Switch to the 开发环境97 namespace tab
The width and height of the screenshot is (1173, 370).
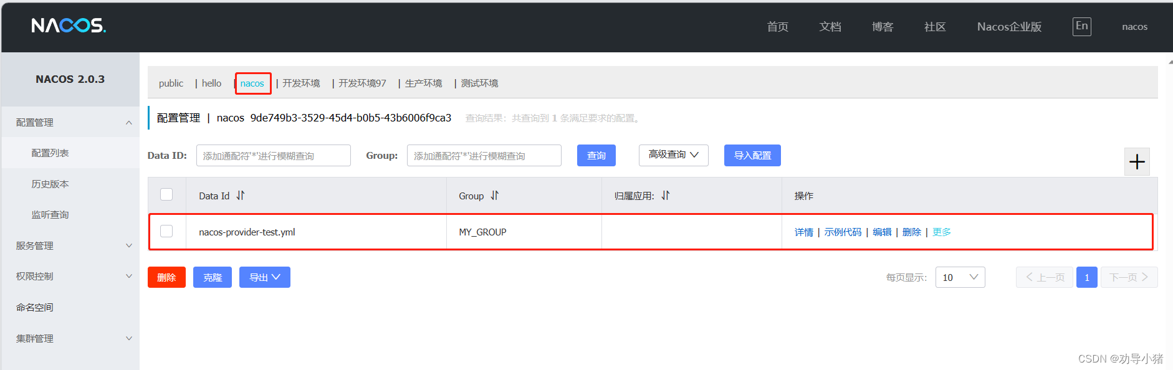362,83
